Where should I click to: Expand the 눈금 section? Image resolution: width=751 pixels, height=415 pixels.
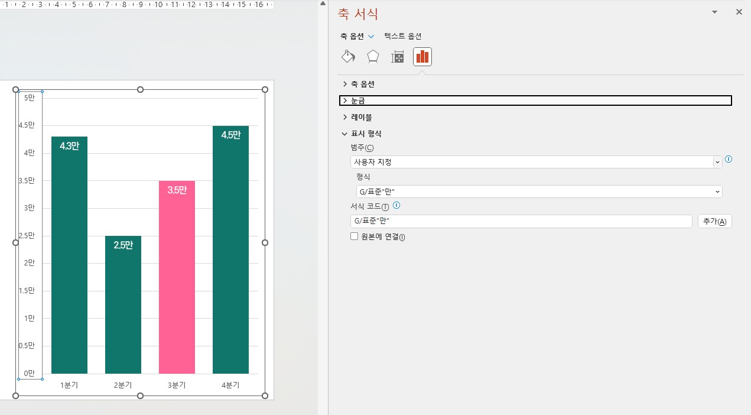pyautogui.click(x=536, y=100)
